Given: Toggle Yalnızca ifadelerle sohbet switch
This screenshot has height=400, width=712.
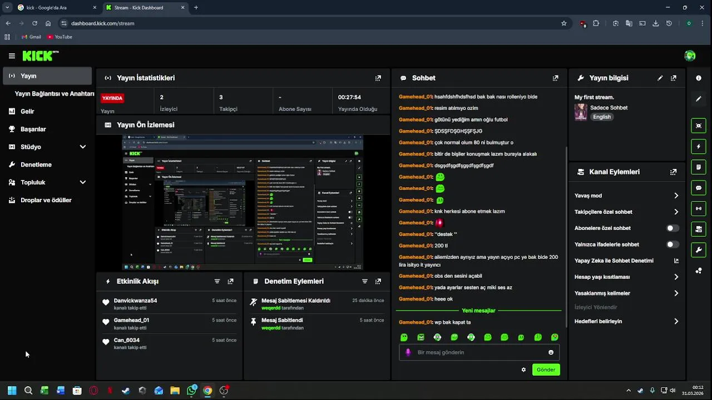Looking at the screenshot, I should [673, 244].
